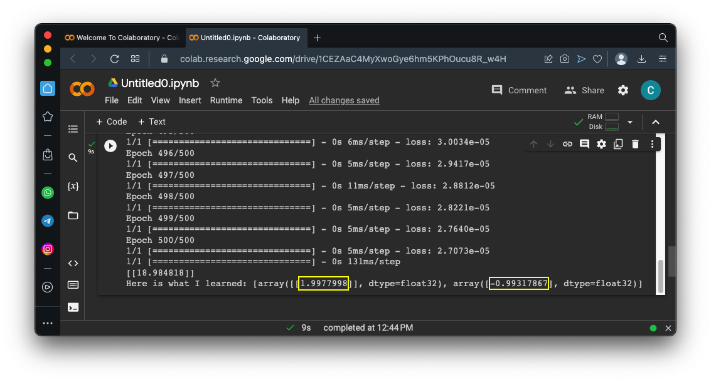
Task: Expand the RAM Disk resources dropdown
Action: [x=630, y=122]
